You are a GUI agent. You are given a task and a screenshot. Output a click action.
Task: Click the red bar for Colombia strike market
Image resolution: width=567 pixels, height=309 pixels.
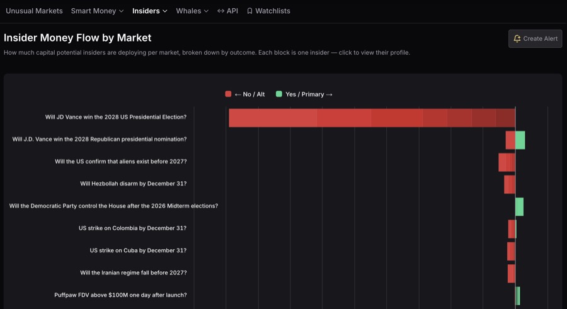tap(512, 229)
